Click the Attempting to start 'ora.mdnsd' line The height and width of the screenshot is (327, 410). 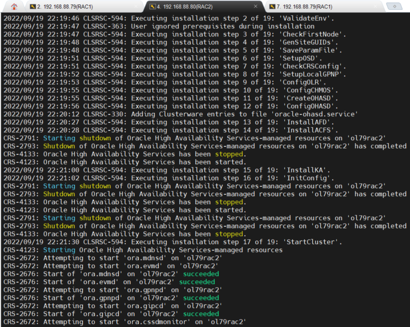(x=113, y=258)
